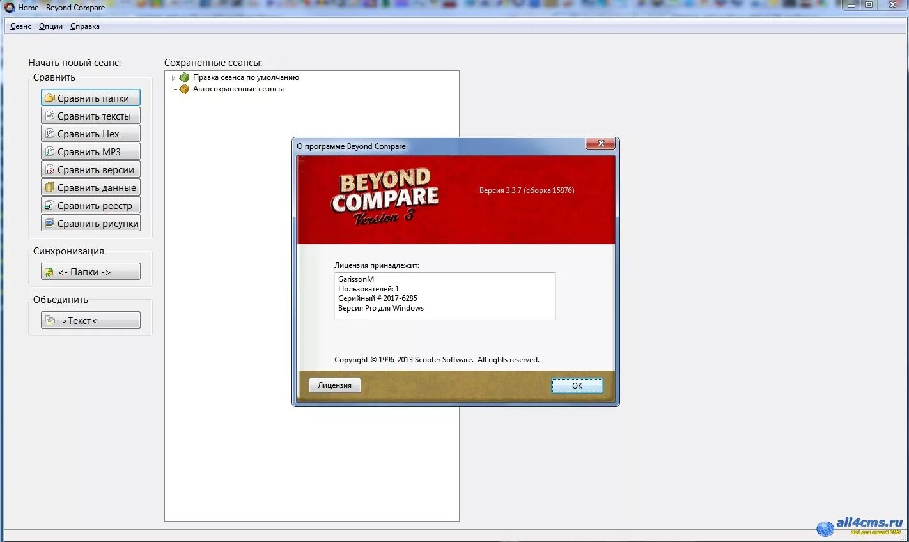Select the Сравнить реестр button
This screenshot has width=909, height=542.
pos(91,205)
